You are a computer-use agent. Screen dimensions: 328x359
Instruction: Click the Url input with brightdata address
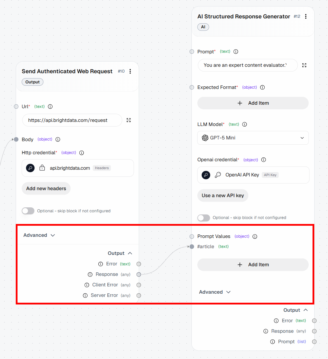pos(72,120)
